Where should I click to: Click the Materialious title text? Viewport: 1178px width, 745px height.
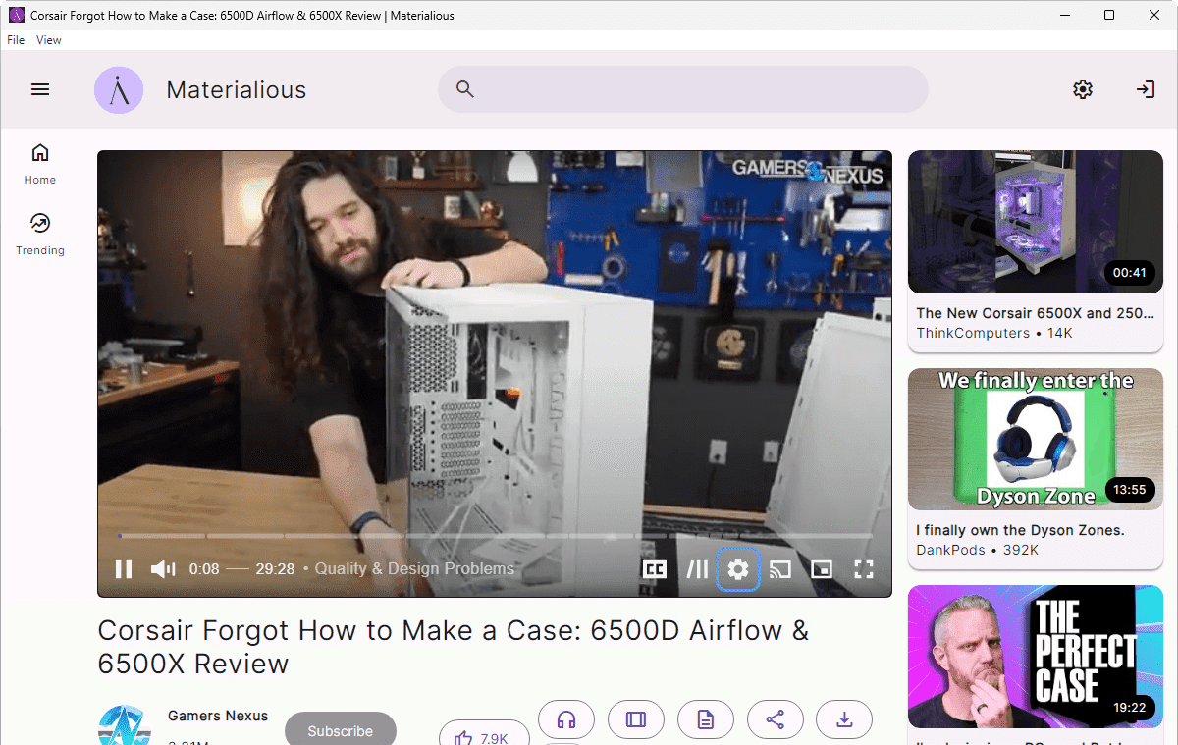pyautogui.click(x=237, y=90)
